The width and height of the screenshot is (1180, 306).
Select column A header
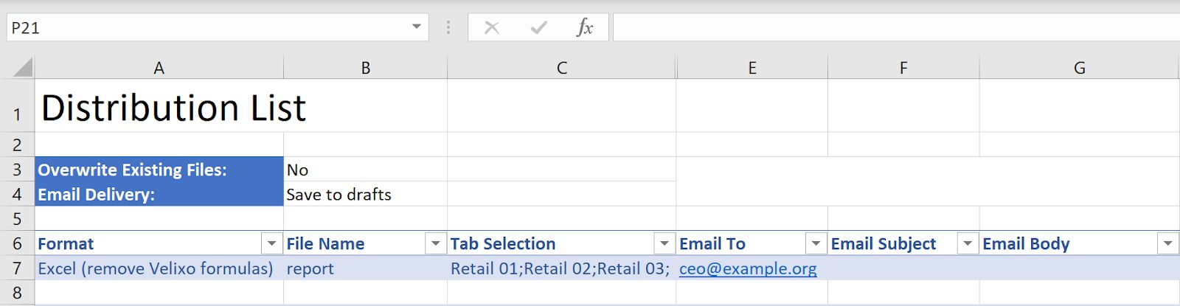tap(159, 68)
